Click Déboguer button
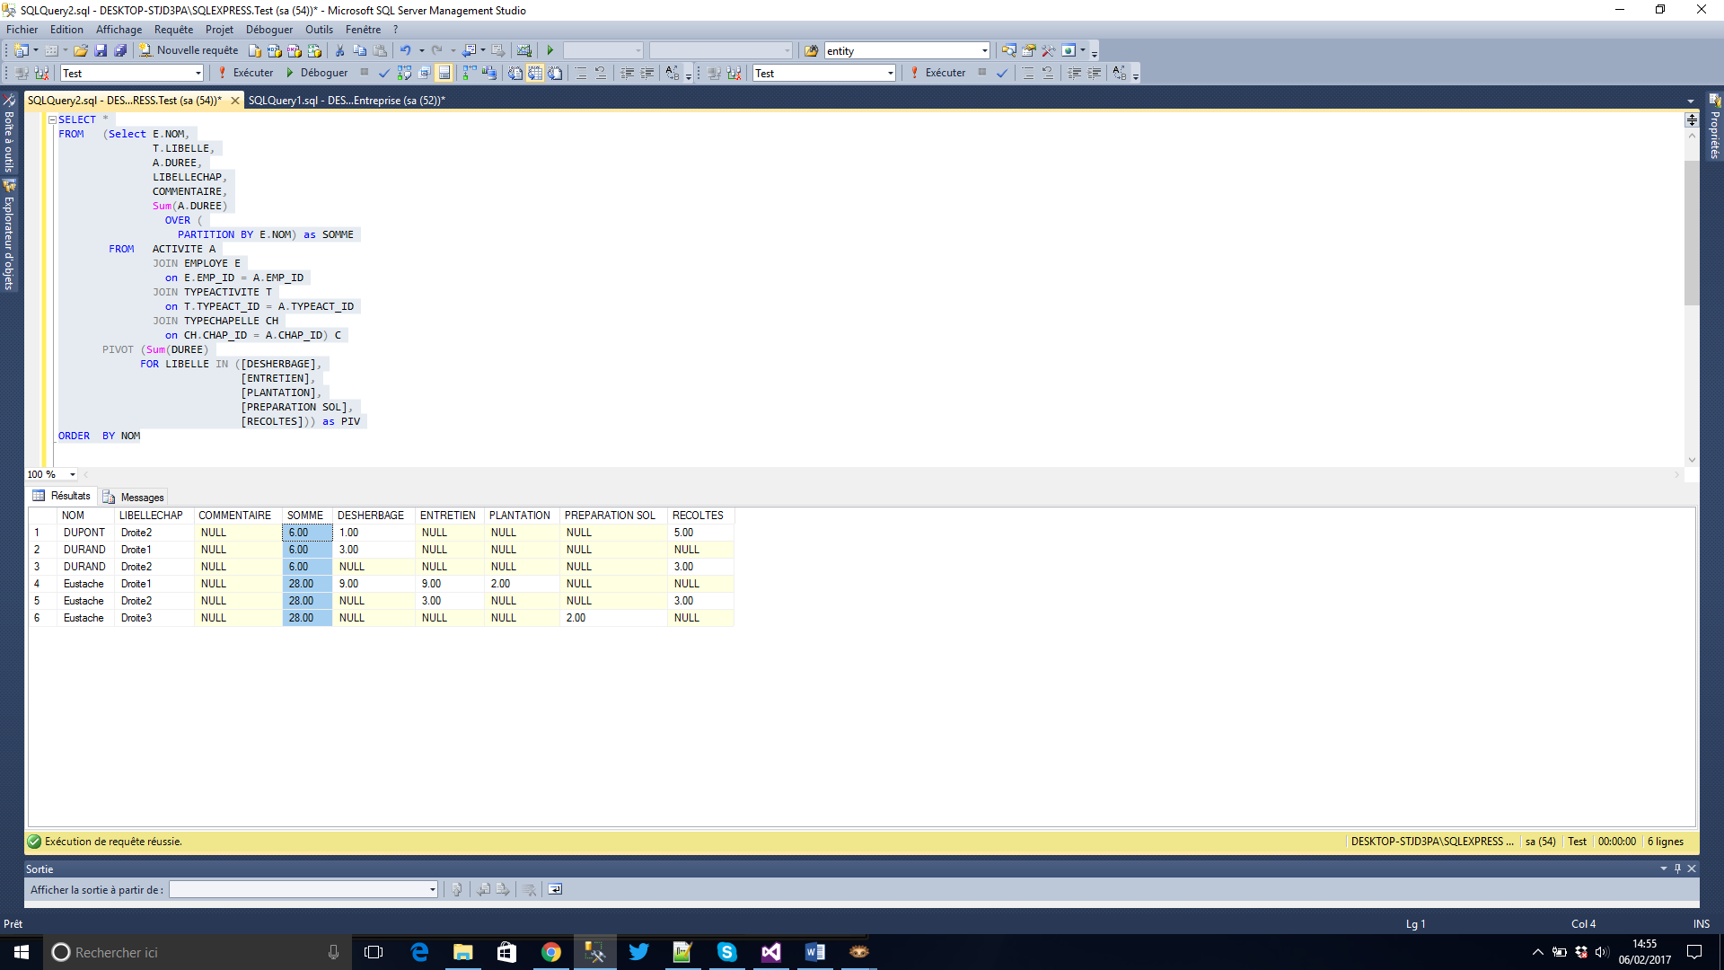Screen dimensions: 1724x970 tap(316, 74)
